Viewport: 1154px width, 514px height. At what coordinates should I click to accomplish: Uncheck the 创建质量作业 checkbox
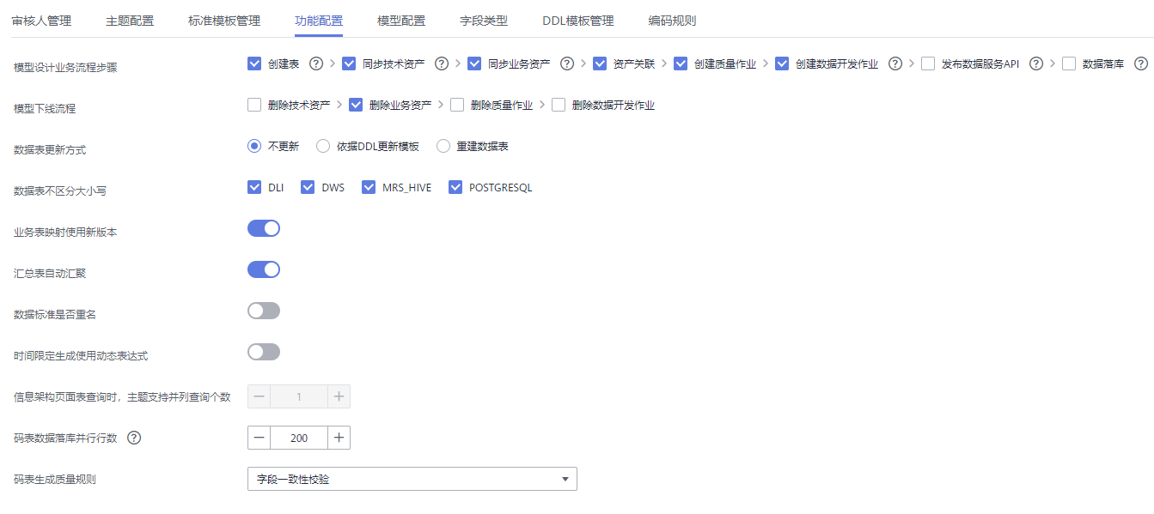(681, 63)
